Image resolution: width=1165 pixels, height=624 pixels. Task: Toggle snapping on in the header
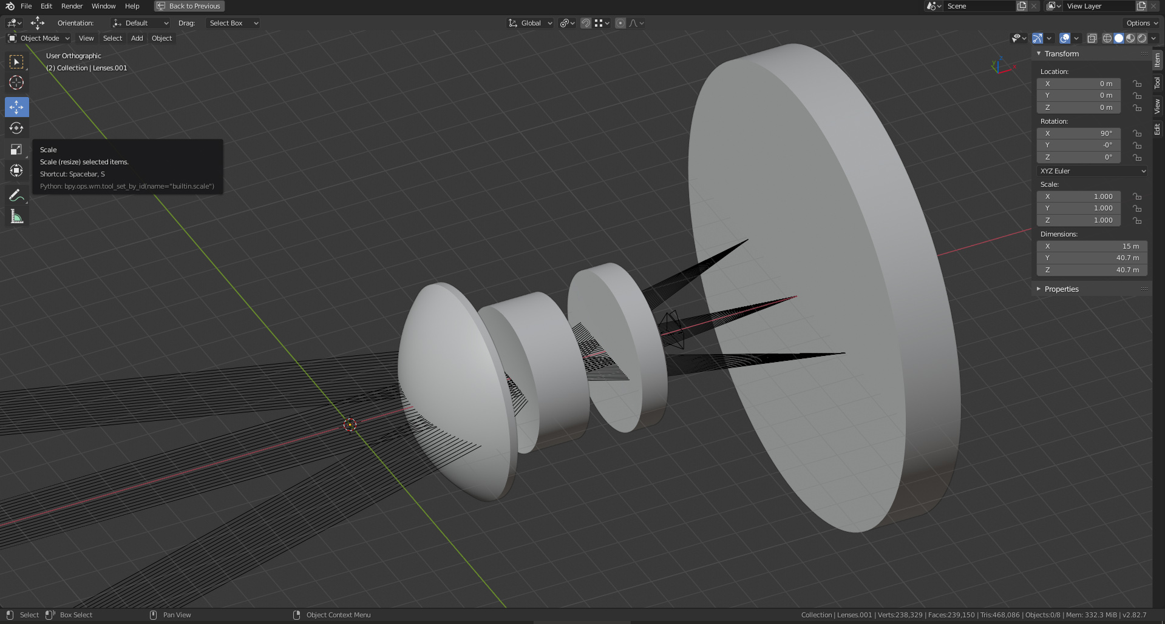pos(585,23)
